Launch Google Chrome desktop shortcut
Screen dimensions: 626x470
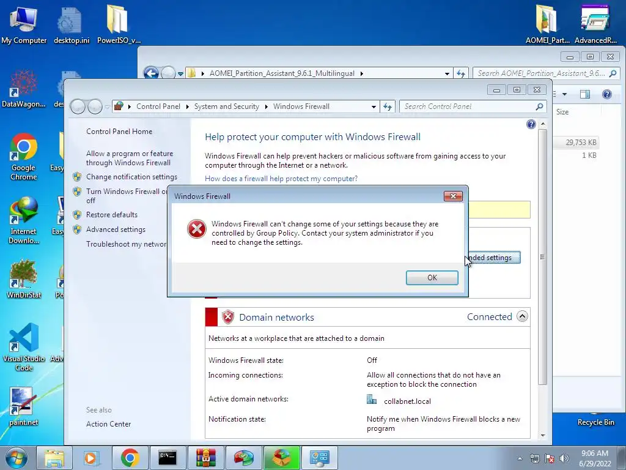point(24,157)
